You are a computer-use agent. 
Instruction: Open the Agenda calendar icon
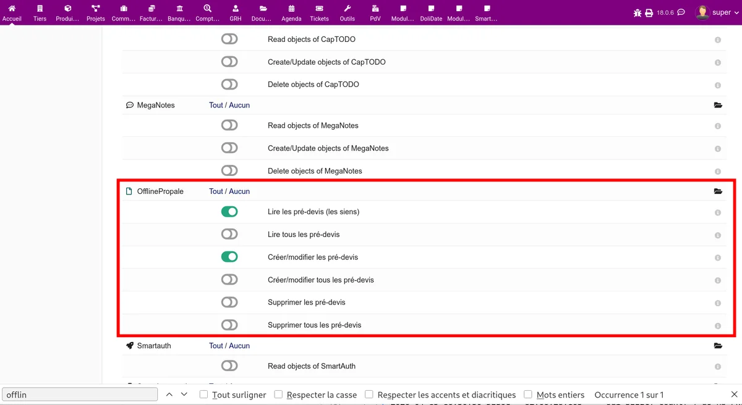[x=291, y=9]
